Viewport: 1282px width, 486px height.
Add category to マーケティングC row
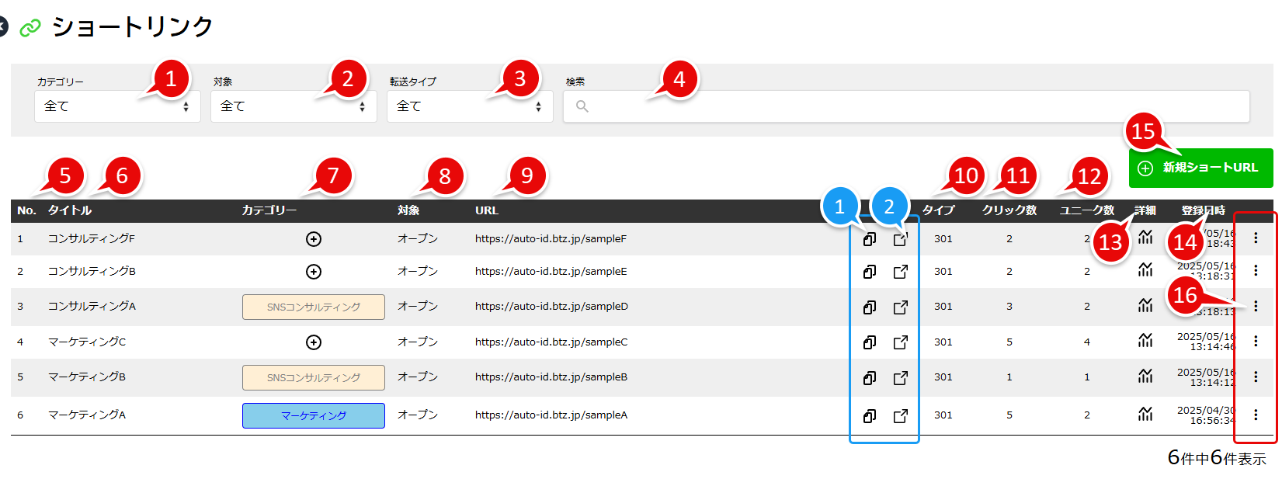314,342
